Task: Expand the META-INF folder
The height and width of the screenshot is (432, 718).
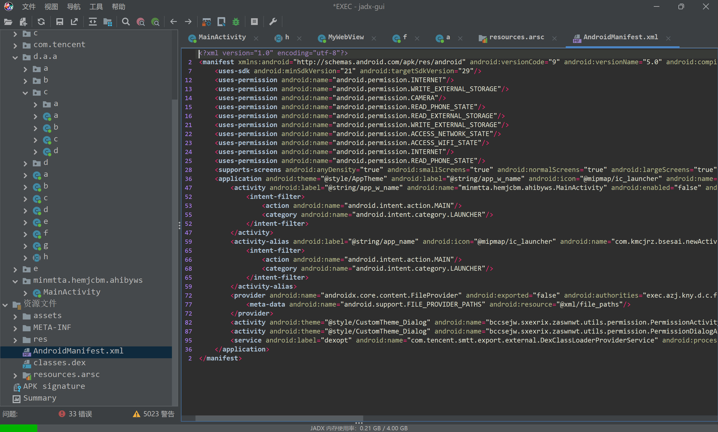Action: coord(15,328)
